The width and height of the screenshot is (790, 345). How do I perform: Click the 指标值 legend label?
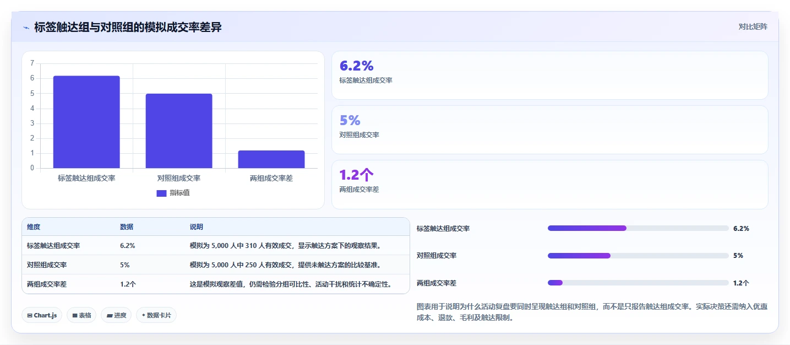(179, 193)
